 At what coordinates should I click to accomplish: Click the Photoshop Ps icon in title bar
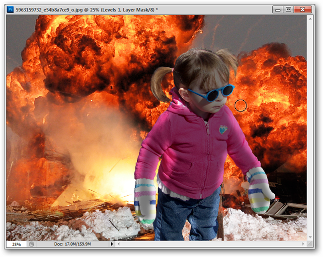pyautogui.click(x=10, y=9)
